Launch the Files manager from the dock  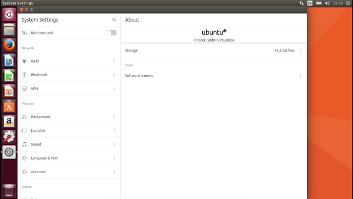[9, 30]
